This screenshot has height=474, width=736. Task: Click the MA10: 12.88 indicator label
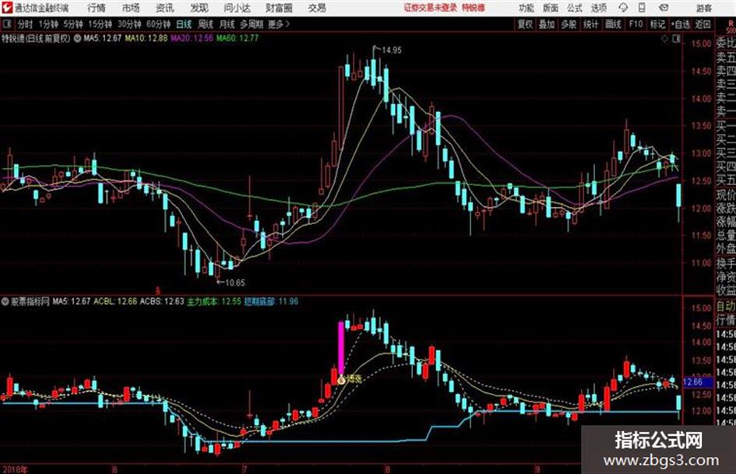coord(146,38)
